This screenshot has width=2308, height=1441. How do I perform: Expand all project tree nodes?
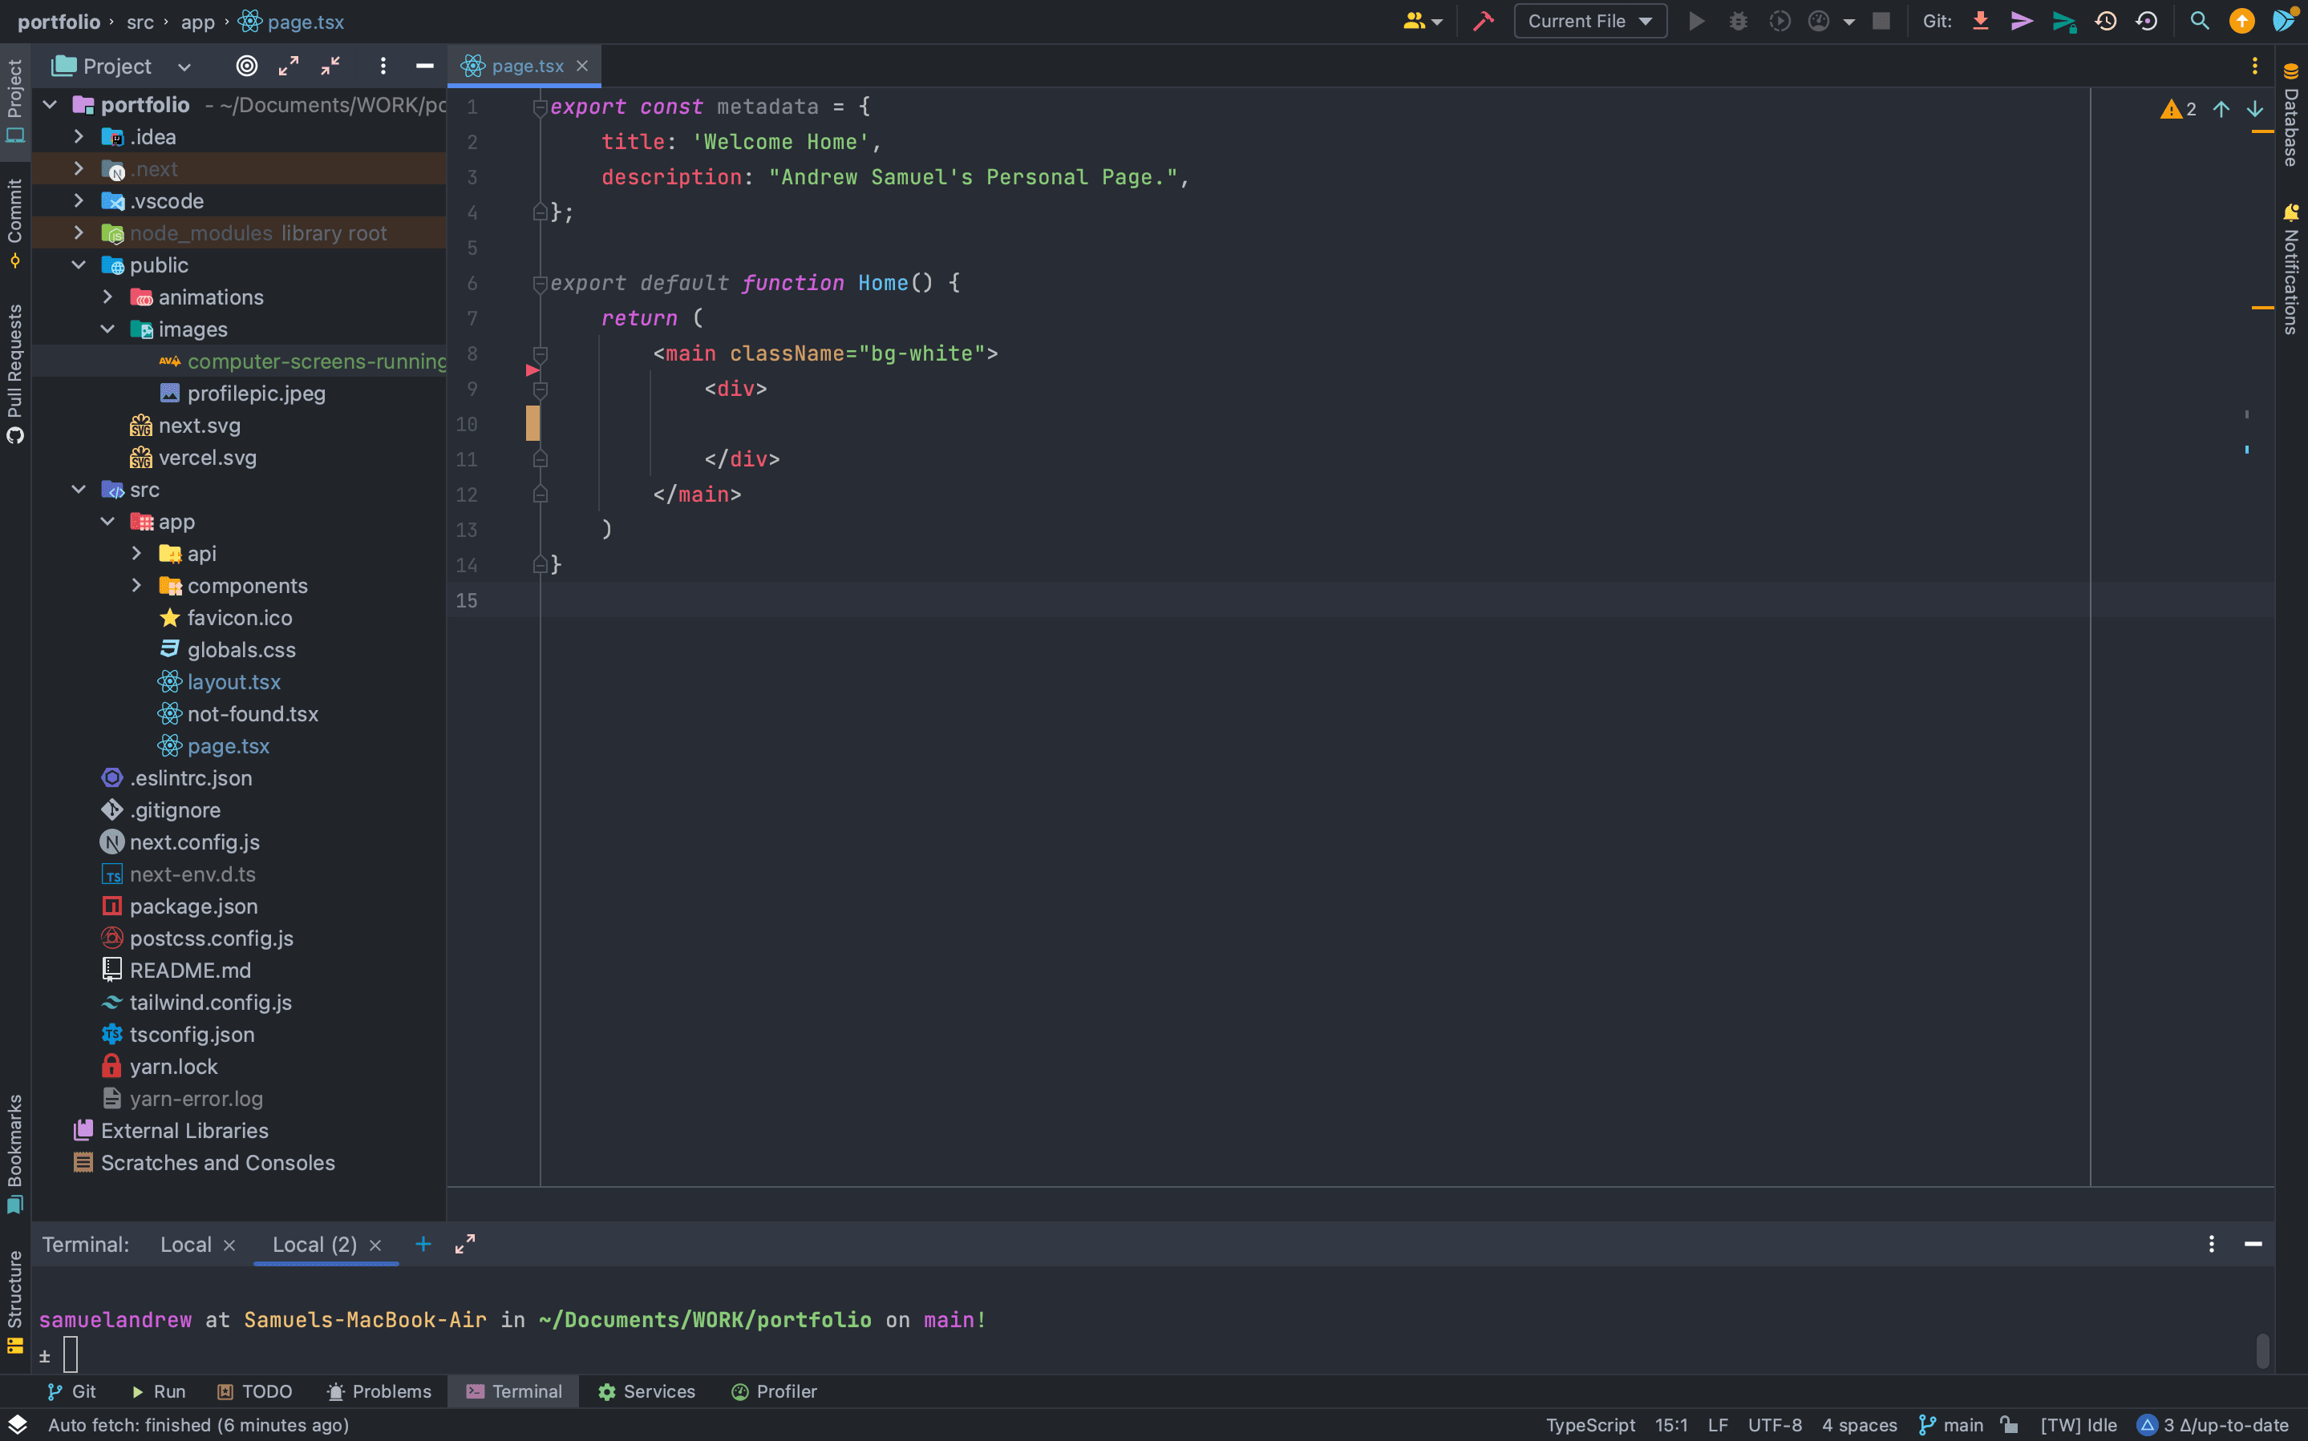(x=288, y=66)
